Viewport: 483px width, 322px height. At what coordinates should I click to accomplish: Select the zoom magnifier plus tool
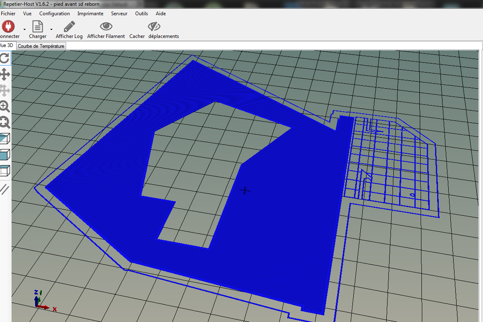[5, 107]
